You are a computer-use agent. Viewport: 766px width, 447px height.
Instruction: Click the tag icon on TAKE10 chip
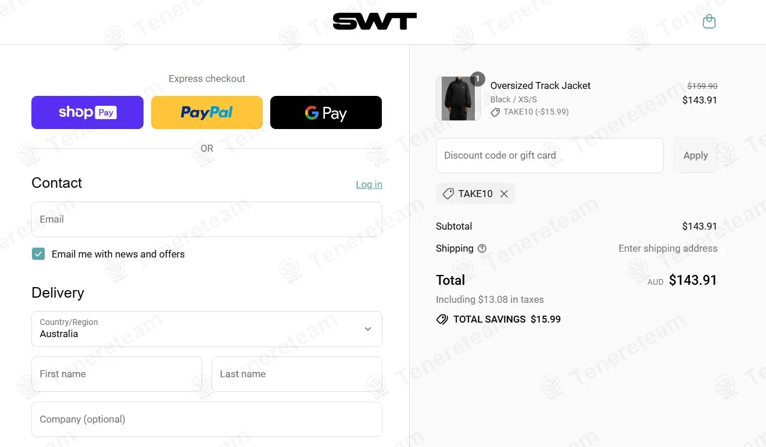pyautogui.click(x=448, y=194)
